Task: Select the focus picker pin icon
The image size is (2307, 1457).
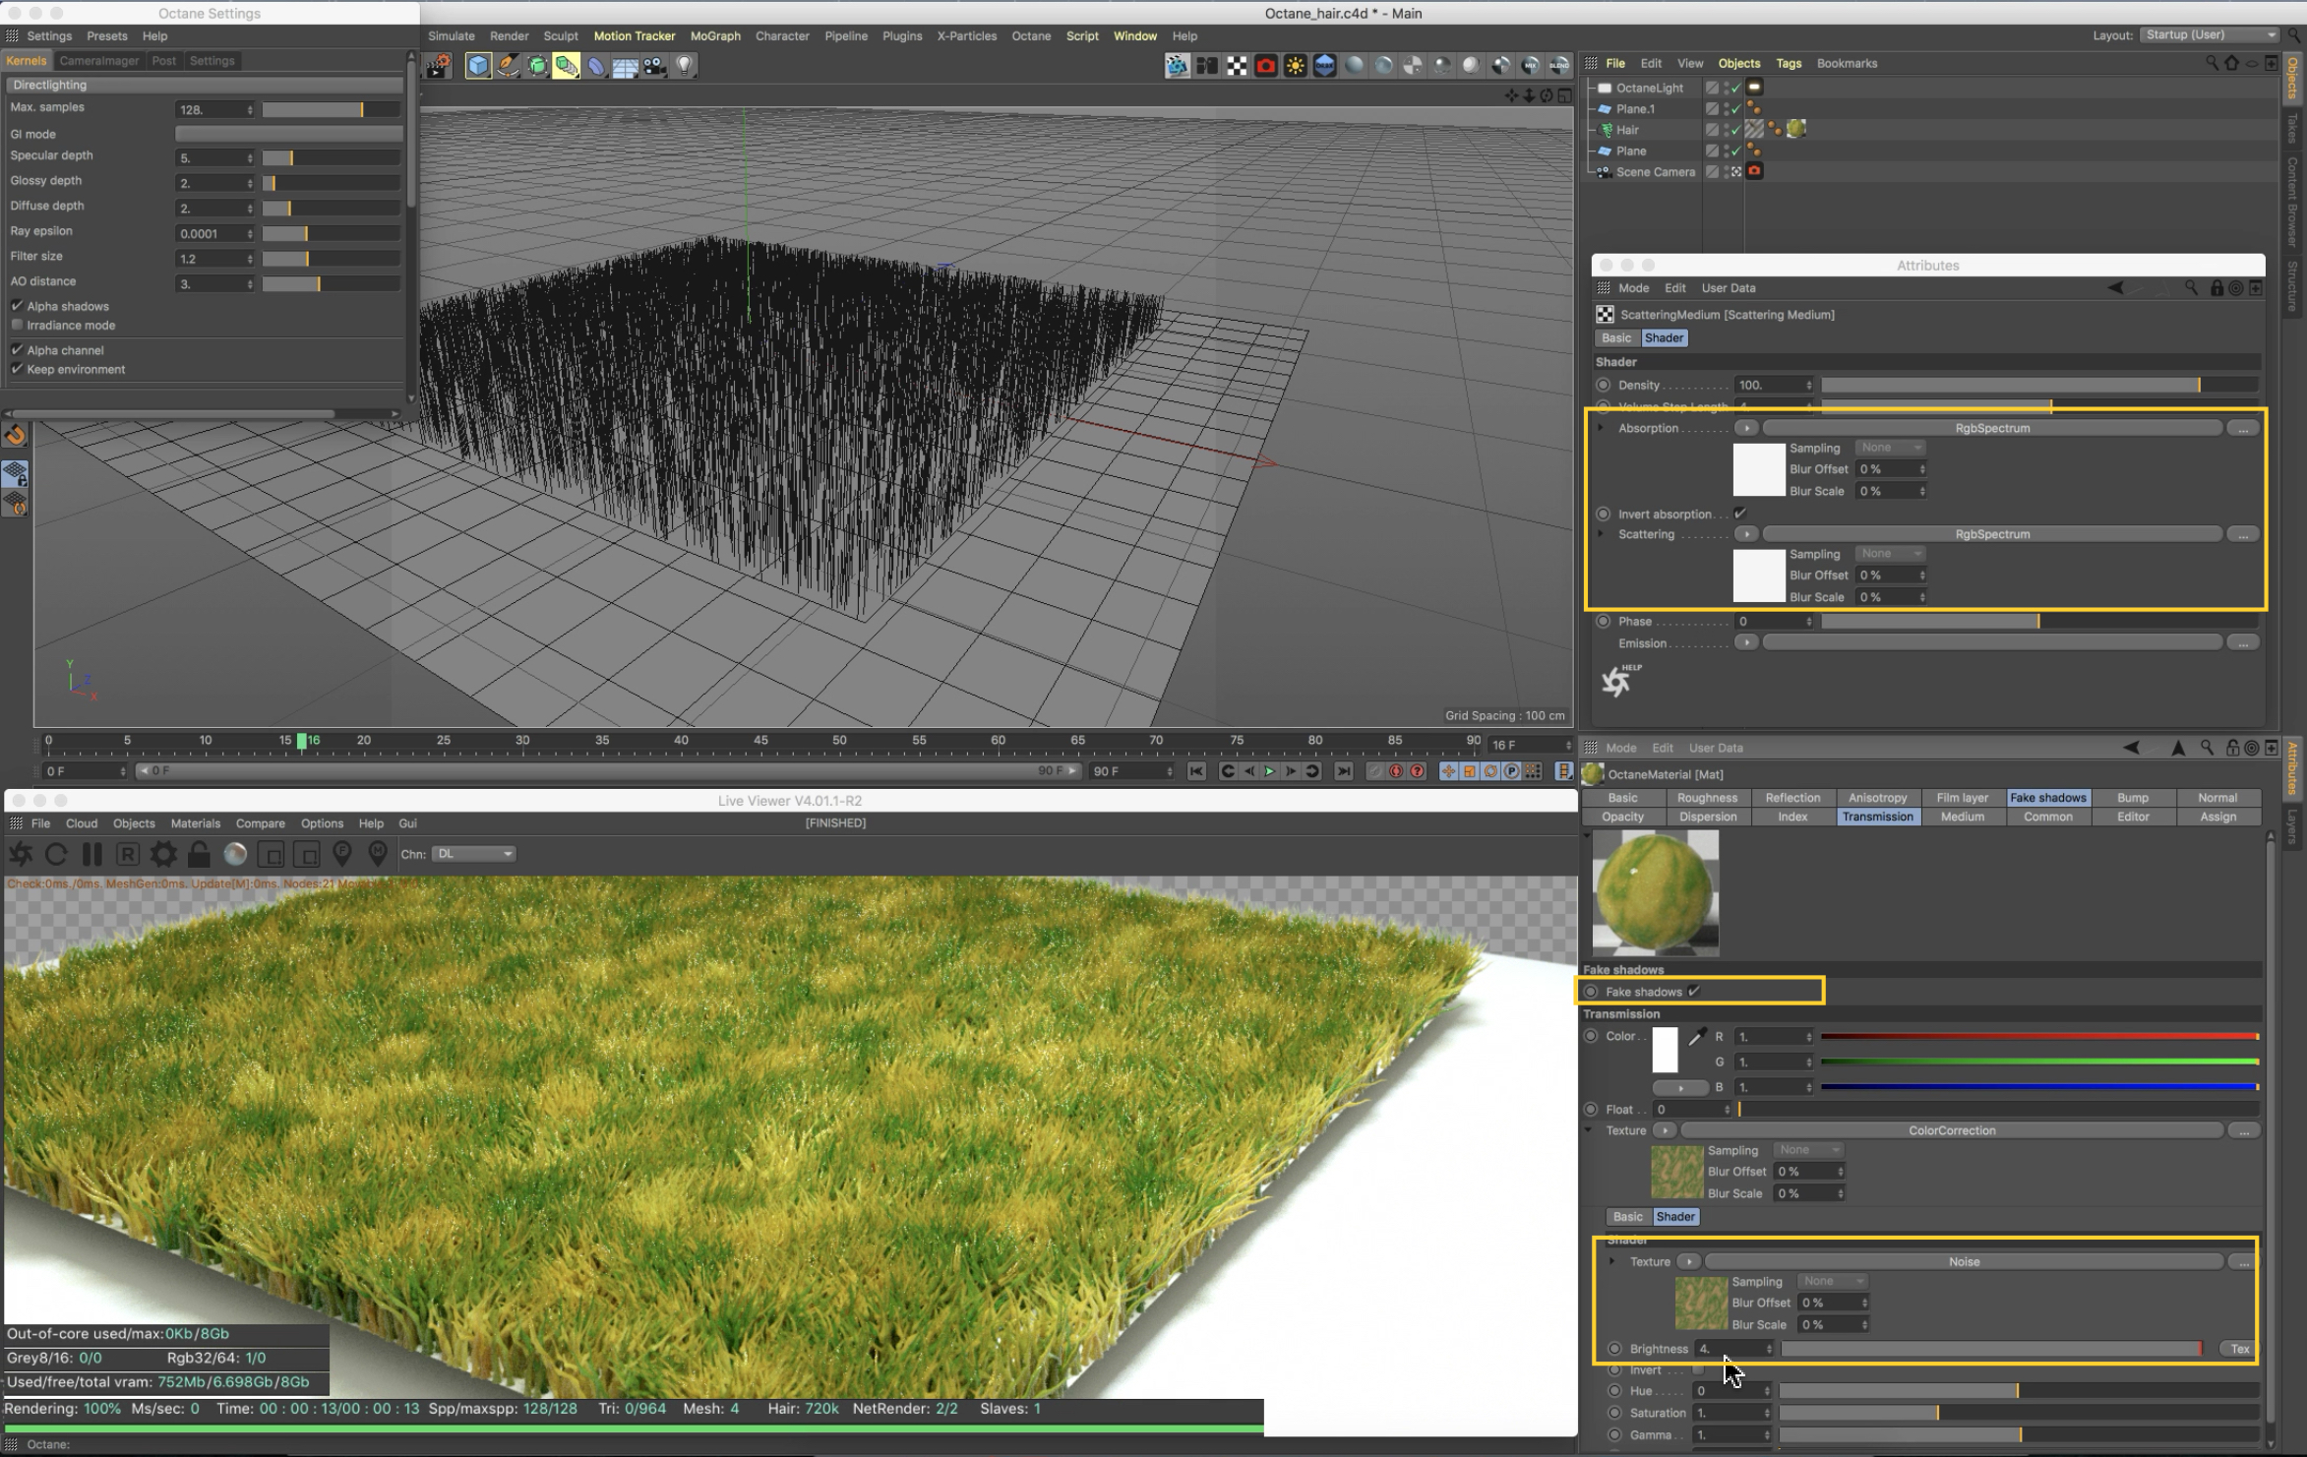Action: pyautogui.click(x=342, y=854)
